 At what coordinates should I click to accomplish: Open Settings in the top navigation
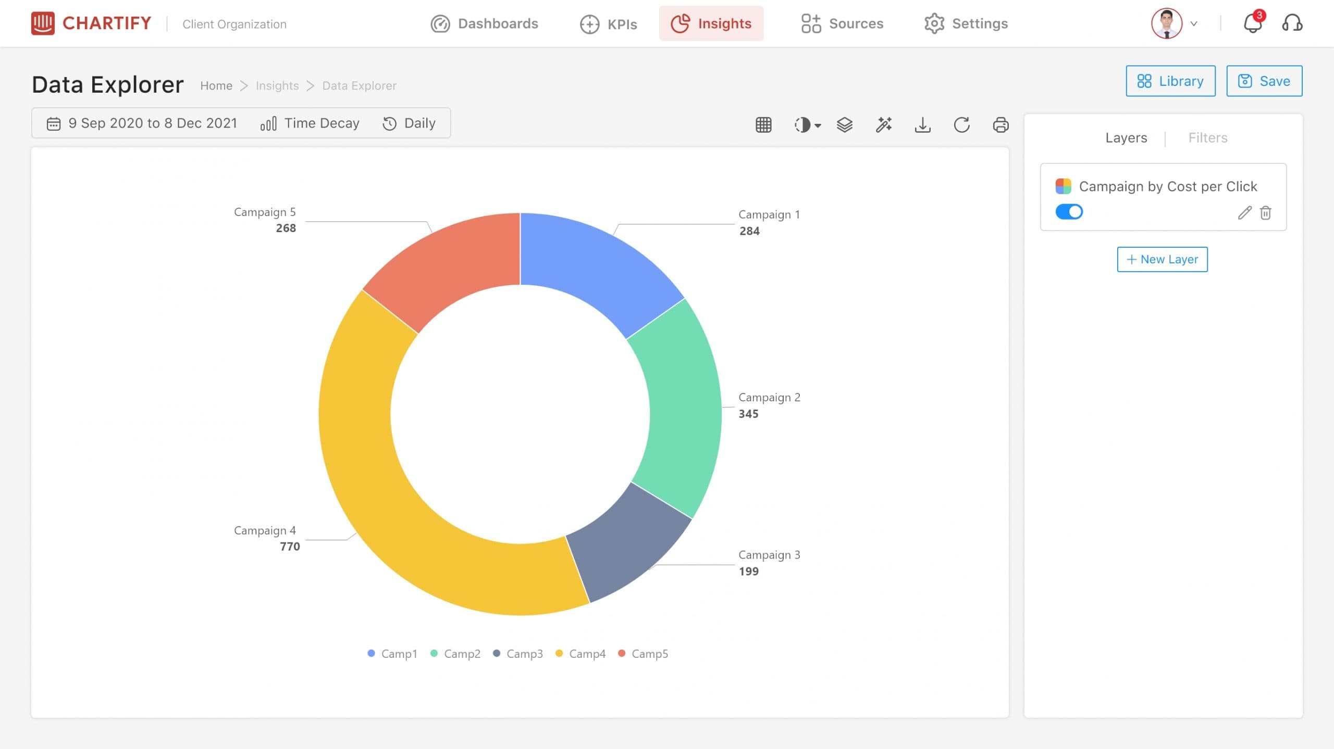[x=966, y=23]
